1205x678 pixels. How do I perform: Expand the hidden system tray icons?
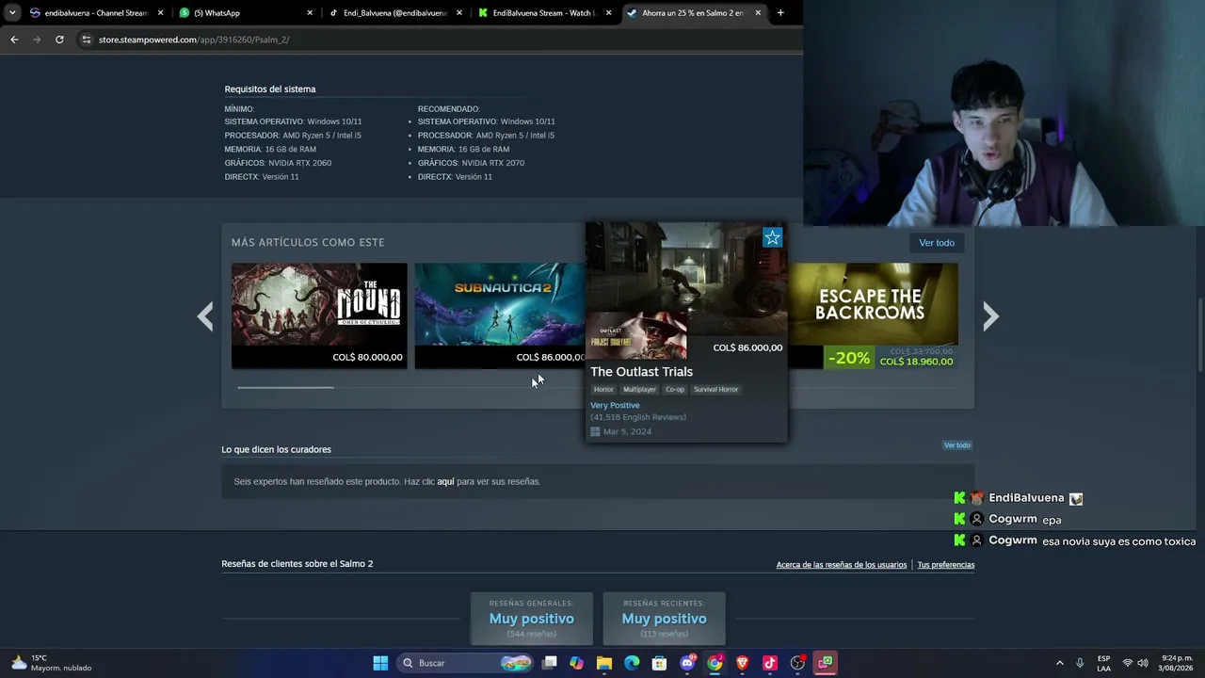(x=1059, y=663)
